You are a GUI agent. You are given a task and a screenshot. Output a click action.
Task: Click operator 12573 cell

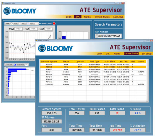80,64
